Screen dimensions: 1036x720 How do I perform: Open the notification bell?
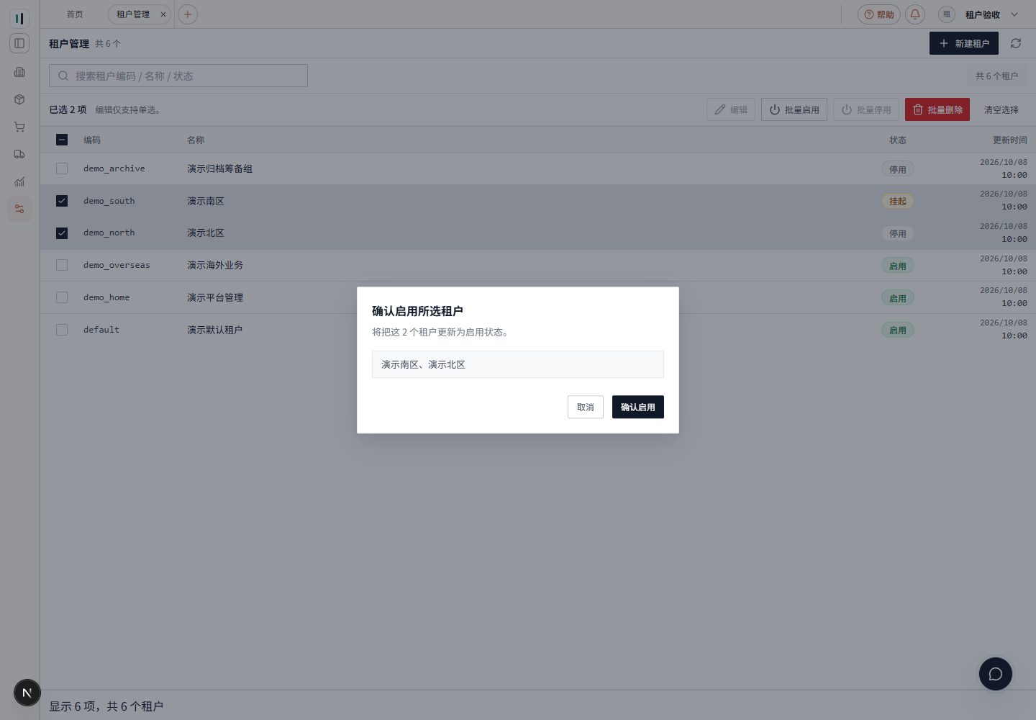coord(915,14)
